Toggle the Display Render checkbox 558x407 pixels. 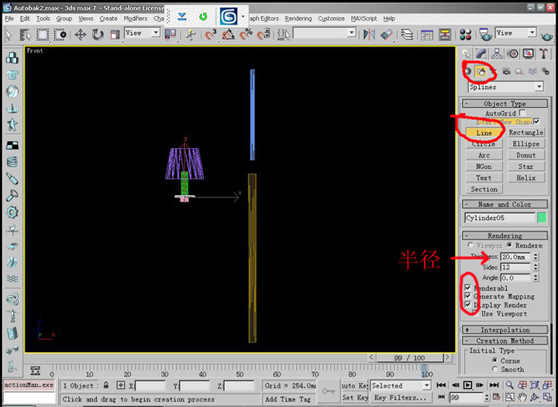468,305
